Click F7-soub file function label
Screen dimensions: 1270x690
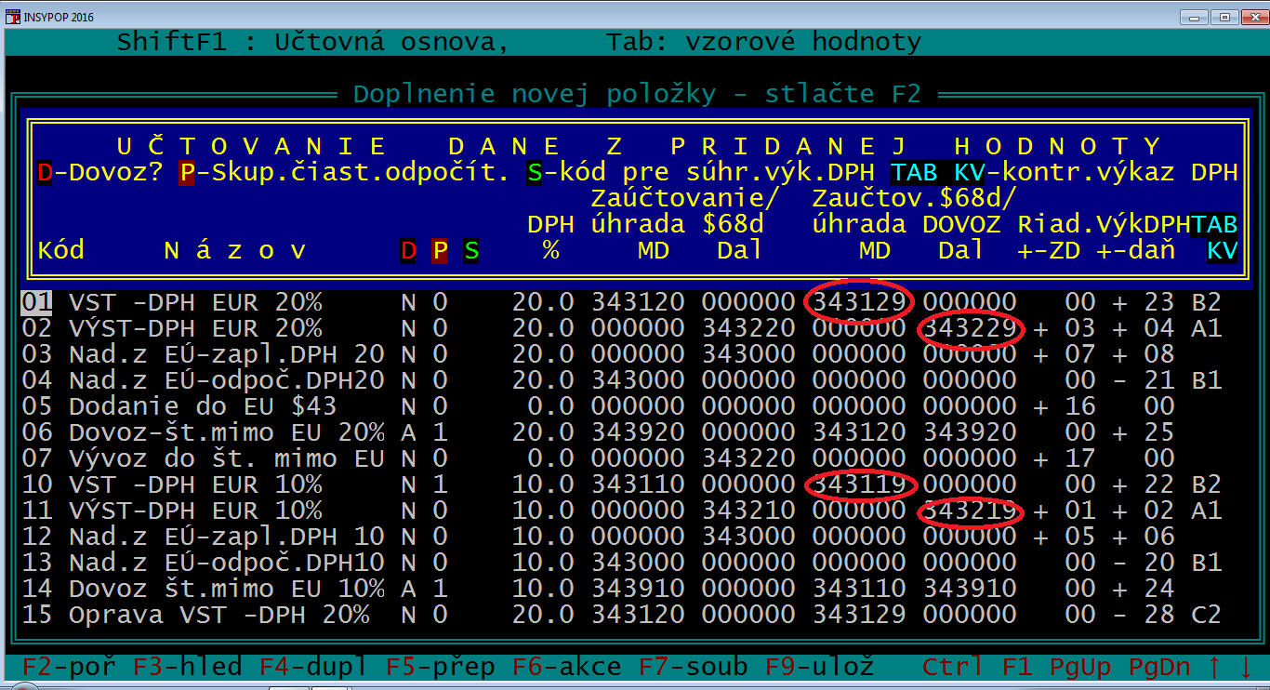point(693,667)
